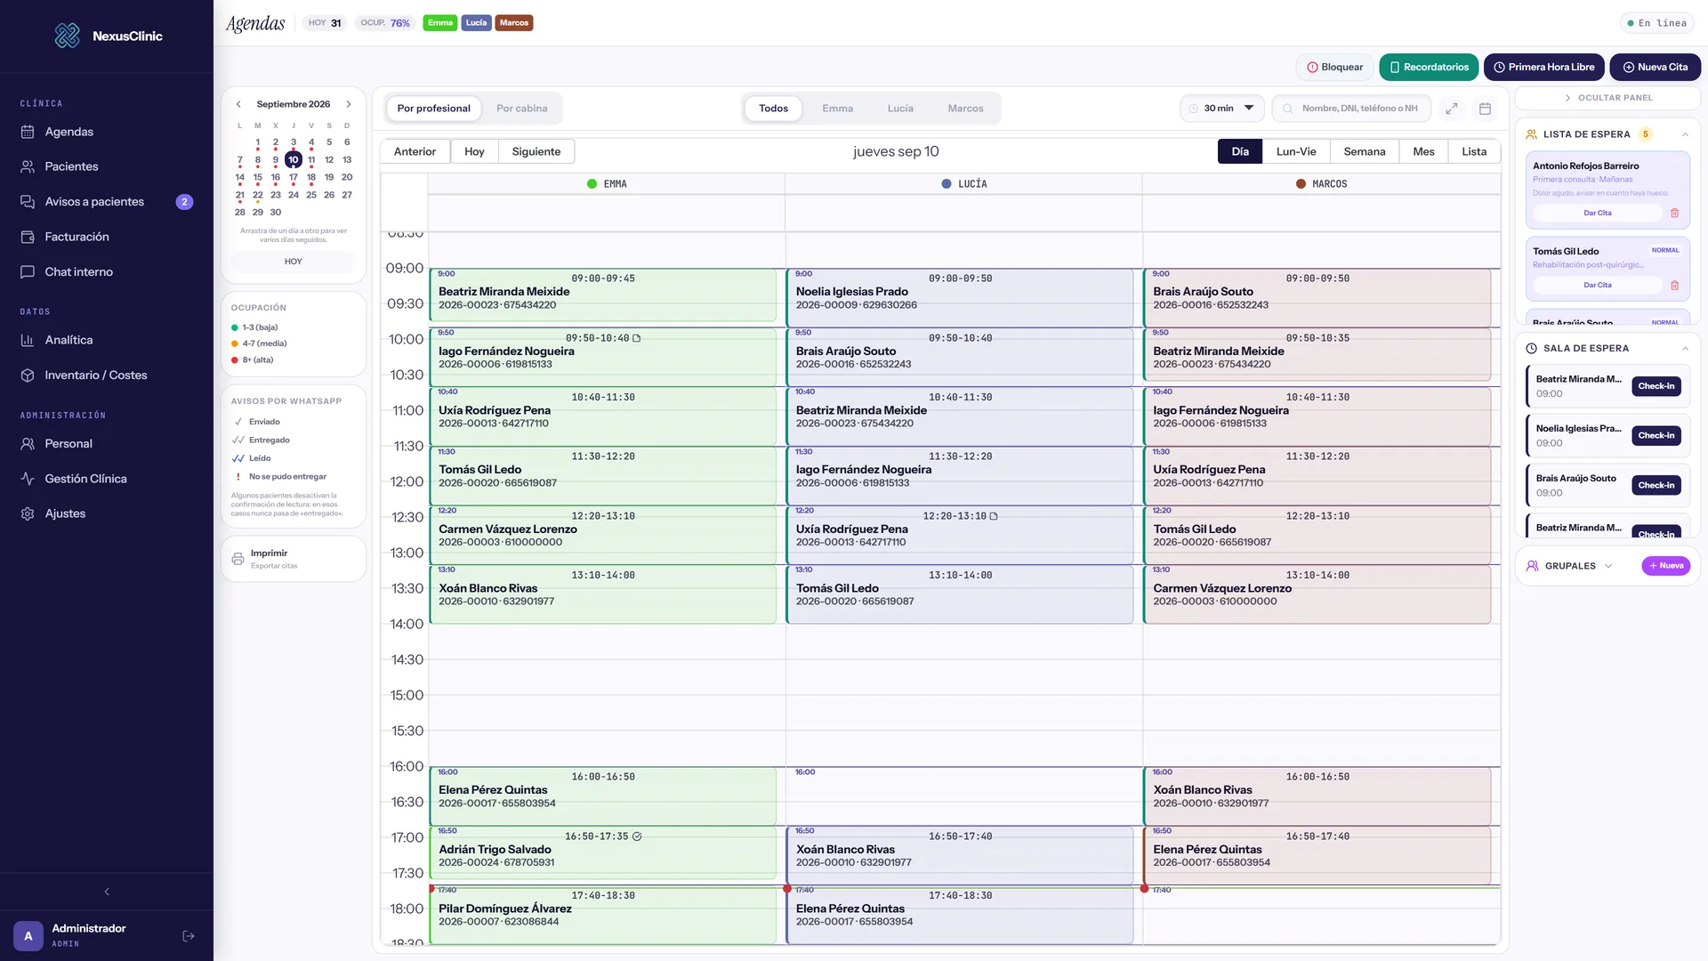Switch to Lista view tab
The height and width of the screenshot is (961, 1708).
click(1474, 151)
